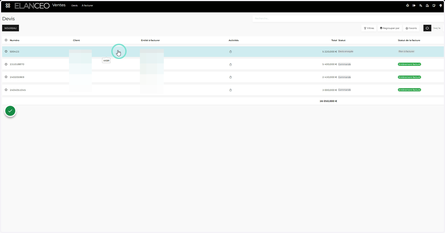This screenshot has width=445, height=233.
Task: Open quote number 231018870
Action: coord(17,64)
